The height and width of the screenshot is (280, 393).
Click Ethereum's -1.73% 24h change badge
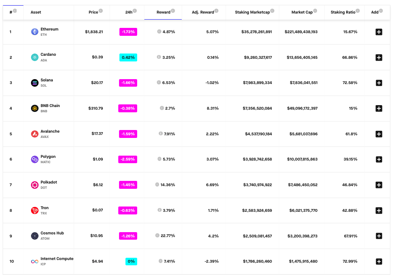coord(128,32)
